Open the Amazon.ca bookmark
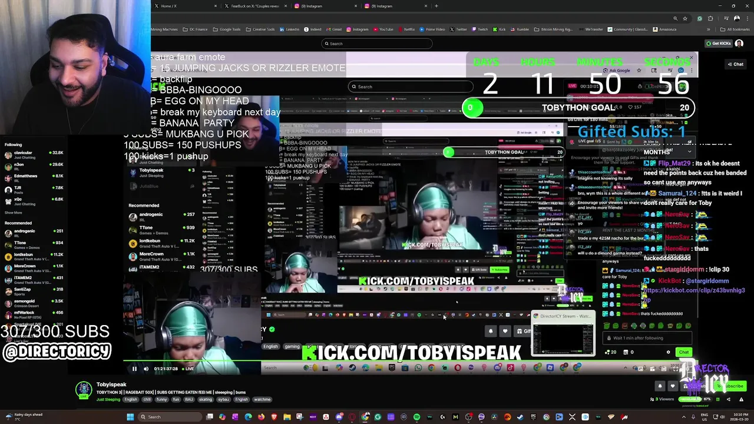This screenshot has width=754, height=424. pos(664,29)
